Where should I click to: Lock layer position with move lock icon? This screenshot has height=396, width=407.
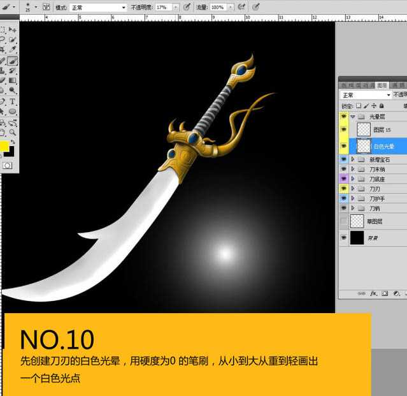pyautogui.click(x=374, y=106)
